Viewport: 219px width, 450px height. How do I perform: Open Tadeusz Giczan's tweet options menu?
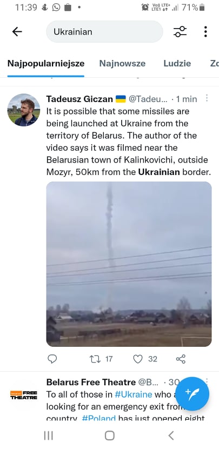207,98
